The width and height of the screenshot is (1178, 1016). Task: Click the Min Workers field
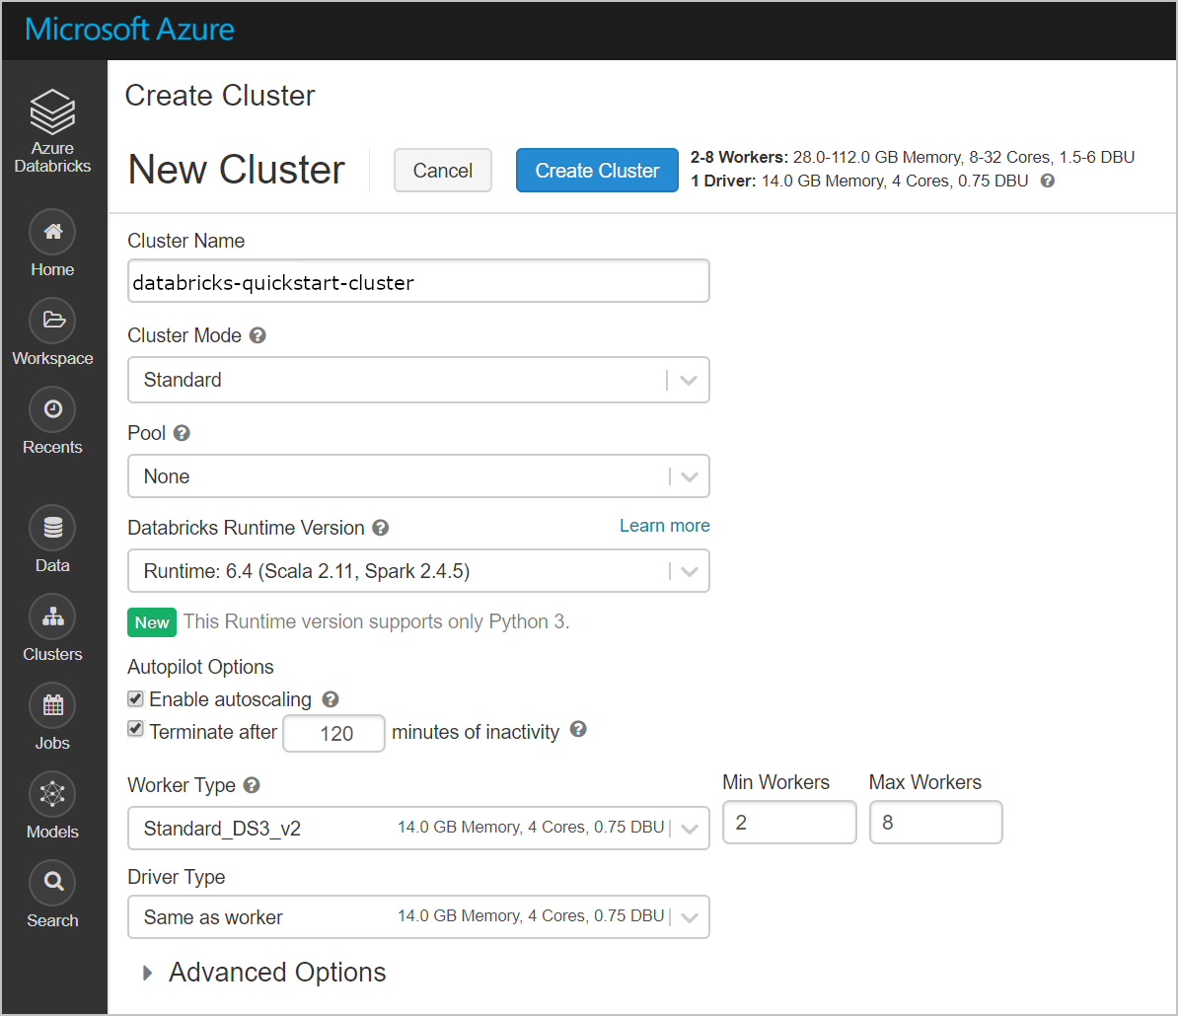coord(789,823)
